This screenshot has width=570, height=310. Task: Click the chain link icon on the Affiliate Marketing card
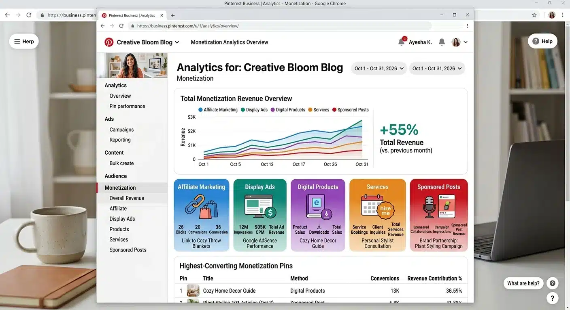click(195, 204)
